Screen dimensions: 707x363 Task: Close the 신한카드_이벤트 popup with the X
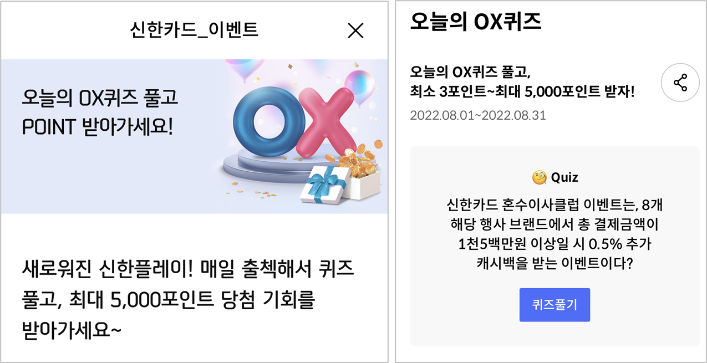(x=355, y=30)
